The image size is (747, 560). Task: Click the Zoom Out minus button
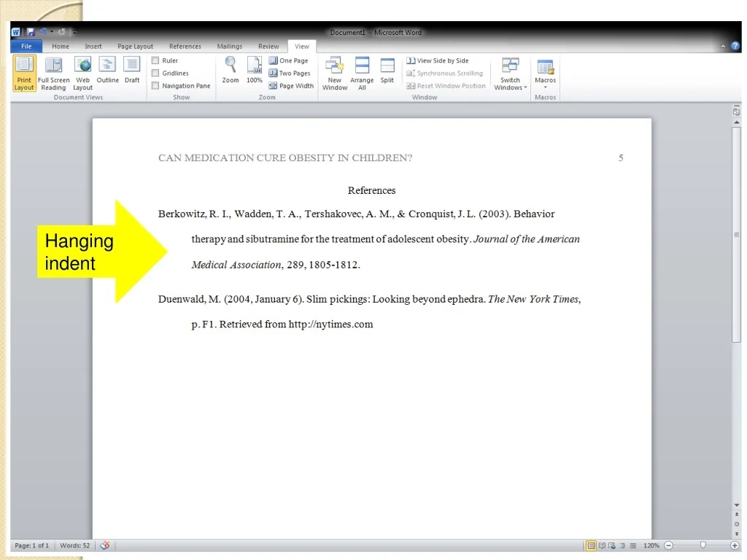point(668,545)
